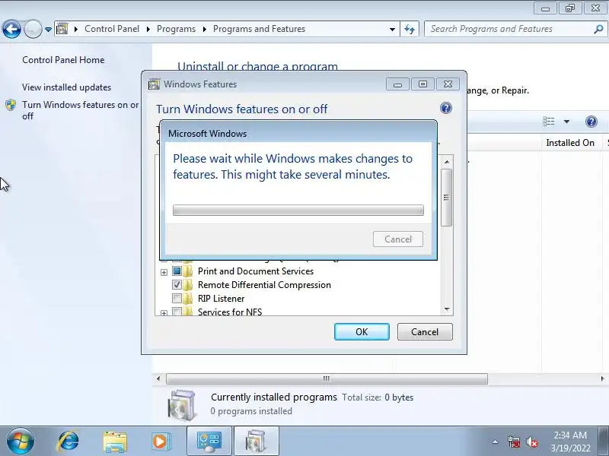Check the RIP Listener checkbox
The image size is (609, 456).
[x=177, y=298]
